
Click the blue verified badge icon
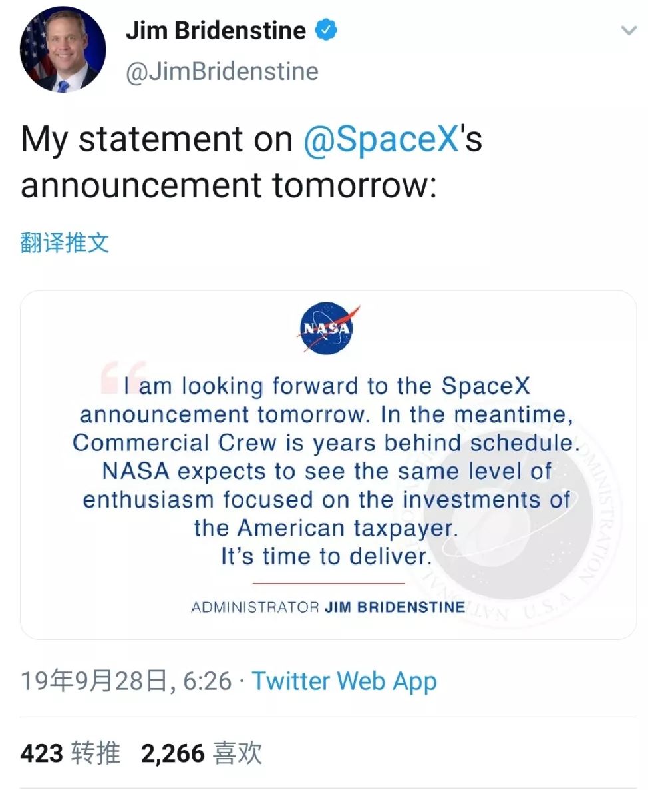(325, 29)
